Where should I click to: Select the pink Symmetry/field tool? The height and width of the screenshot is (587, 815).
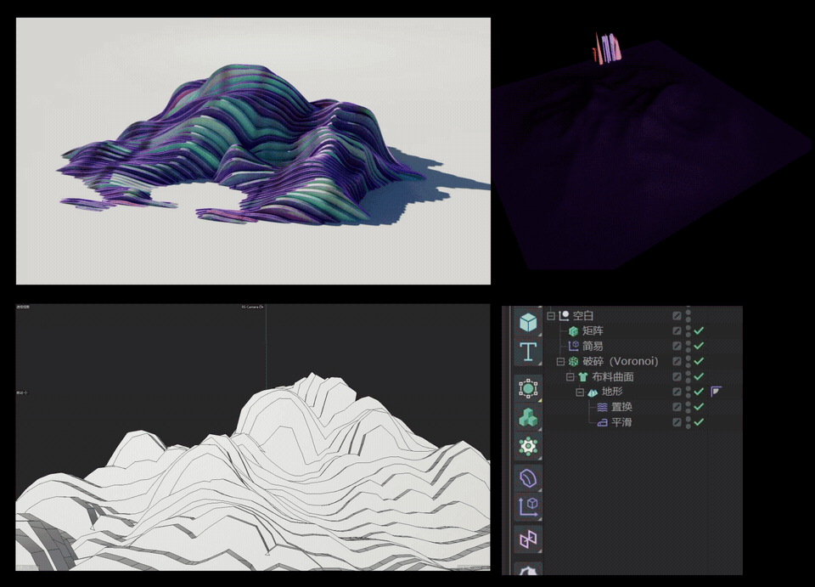click(528, 539)
